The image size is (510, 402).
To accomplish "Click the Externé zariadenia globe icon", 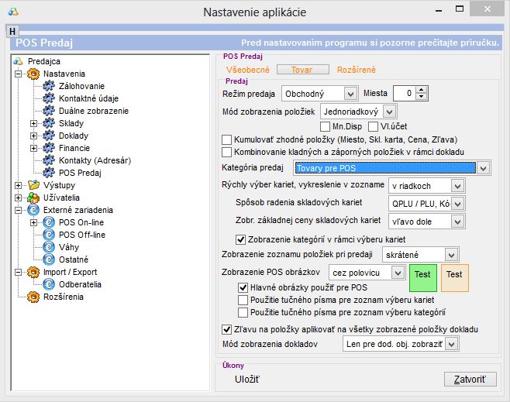I will pos(33,210).
